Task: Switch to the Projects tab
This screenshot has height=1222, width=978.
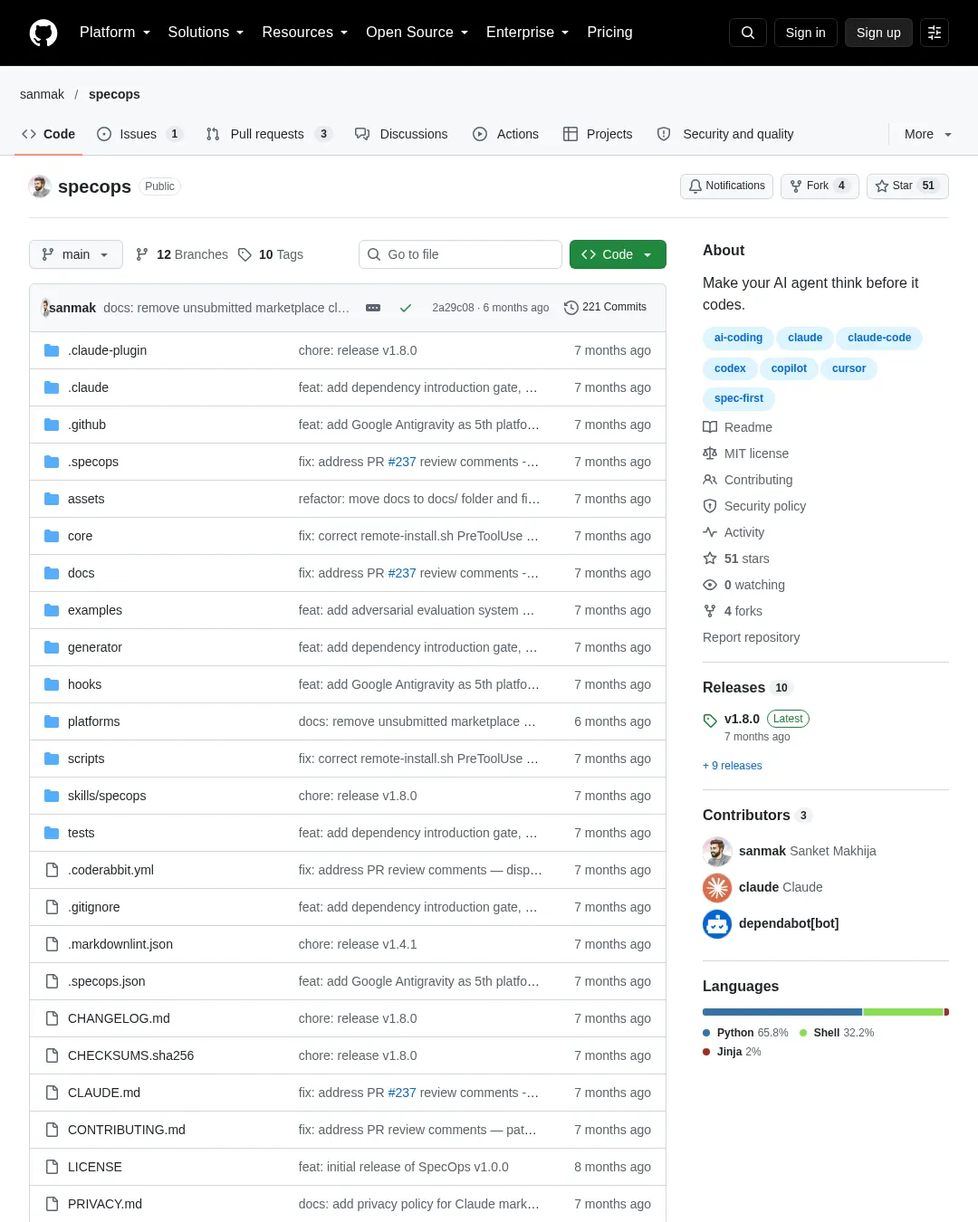Action: (598, 134)
